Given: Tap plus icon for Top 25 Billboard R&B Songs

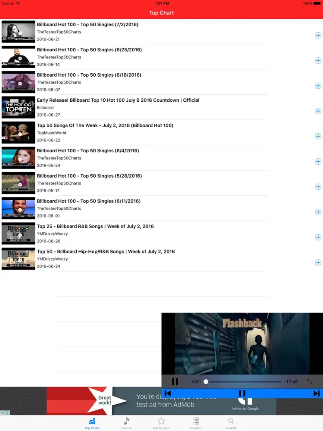Looking at the screenshot, I should point(318,237).
